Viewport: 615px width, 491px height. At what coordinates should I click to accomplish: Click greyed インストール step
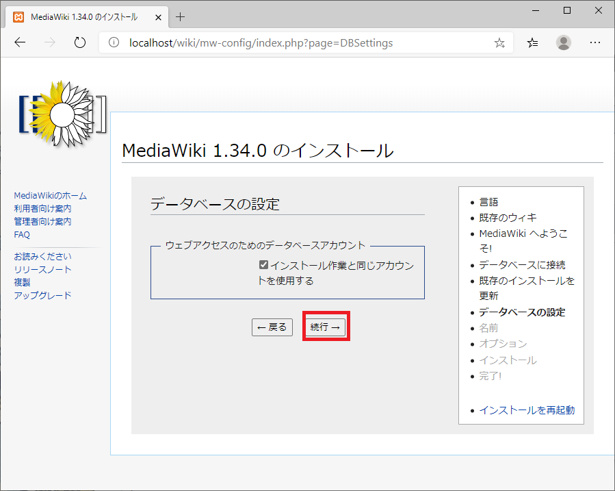pos(508,360)
